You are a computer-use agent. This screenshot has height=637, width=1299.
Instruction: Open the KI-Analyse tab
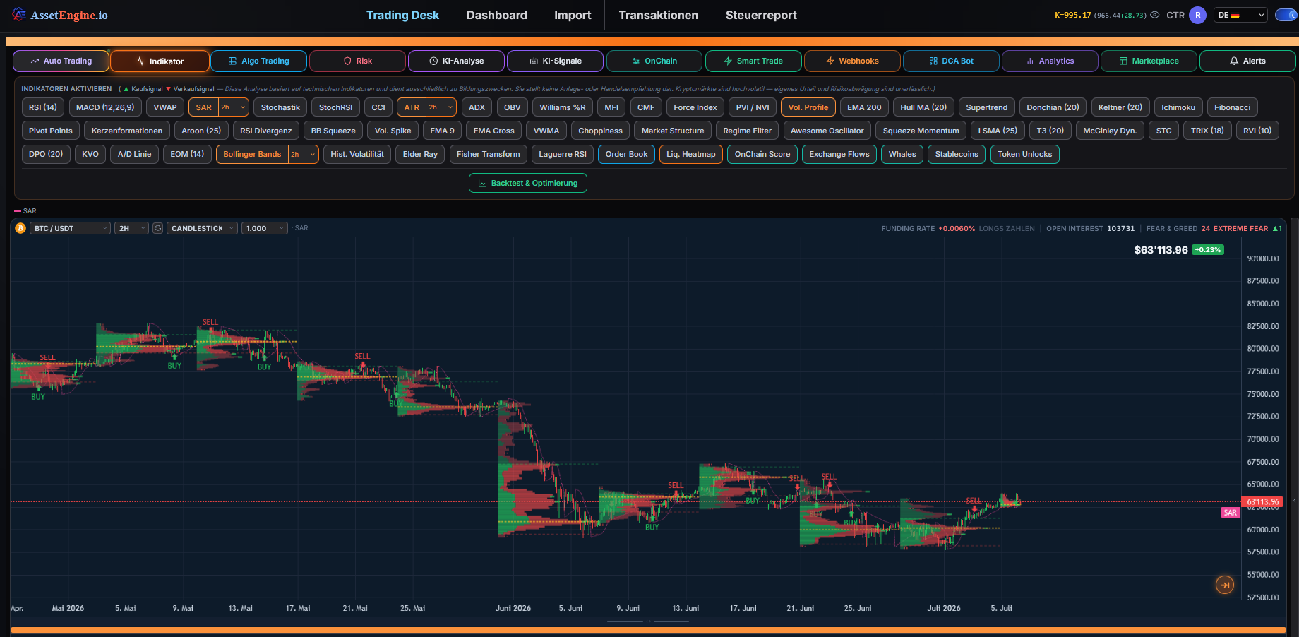click(x=456, y=61)
